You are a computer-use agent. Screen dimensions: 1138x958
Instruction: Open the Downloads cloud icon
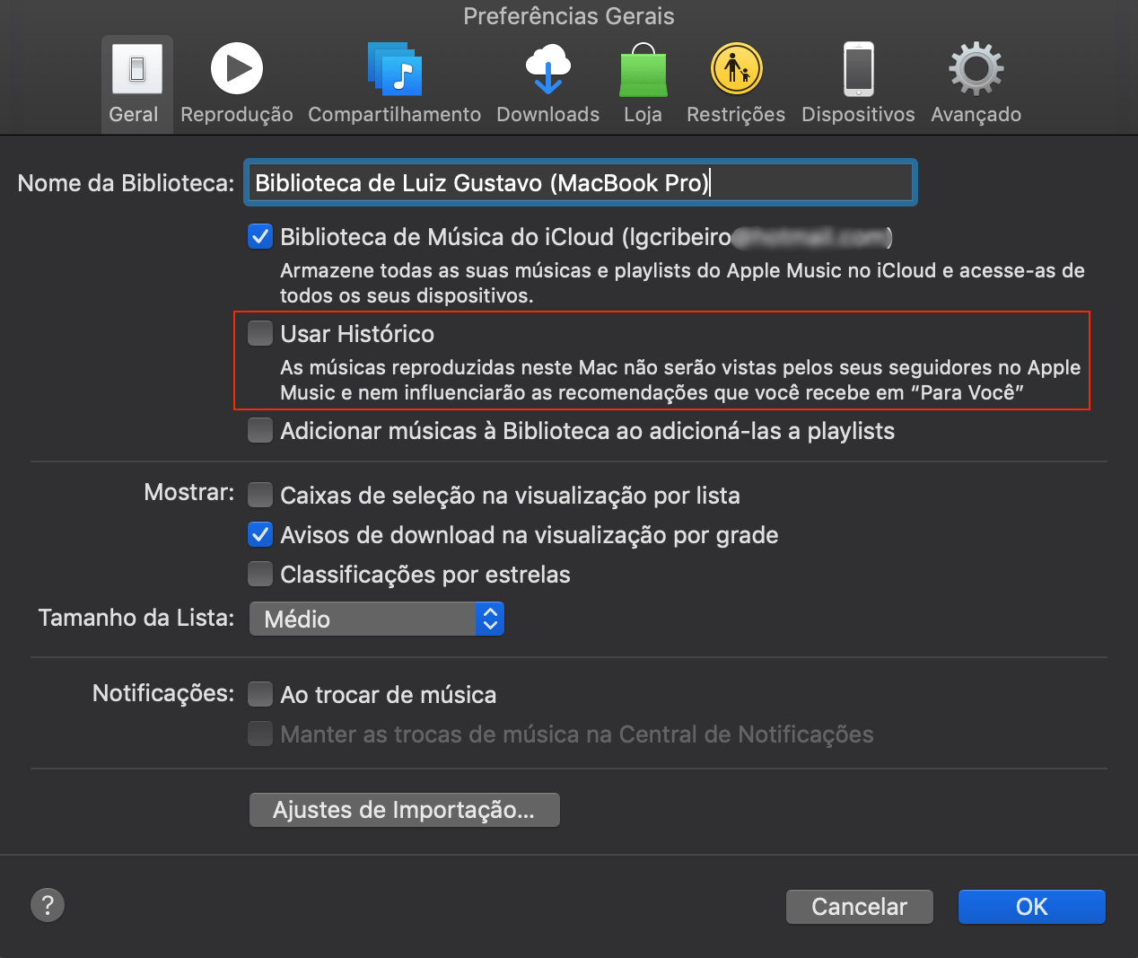tap(548, 69)
